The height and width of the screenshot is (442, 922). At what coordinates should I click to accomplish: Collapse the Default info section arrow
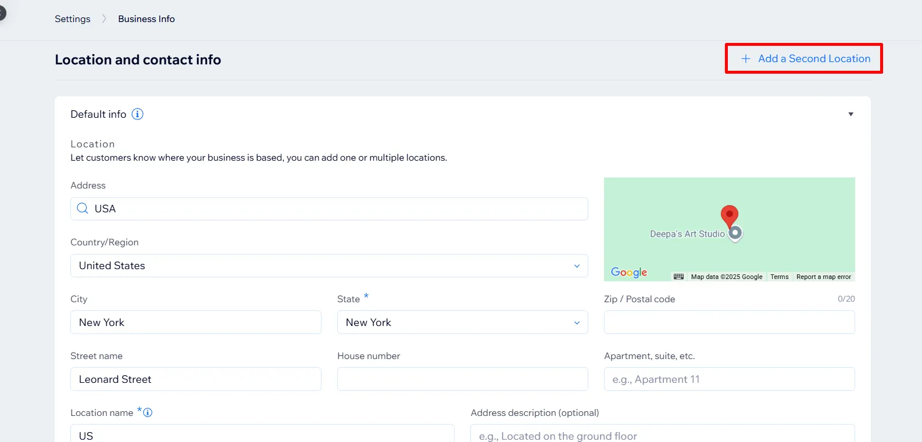point(850,114)
